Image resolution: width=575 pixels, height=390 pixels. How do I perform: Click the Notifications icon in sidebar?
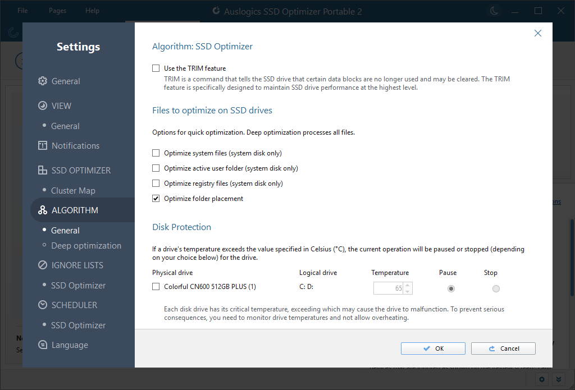(42, 145)
